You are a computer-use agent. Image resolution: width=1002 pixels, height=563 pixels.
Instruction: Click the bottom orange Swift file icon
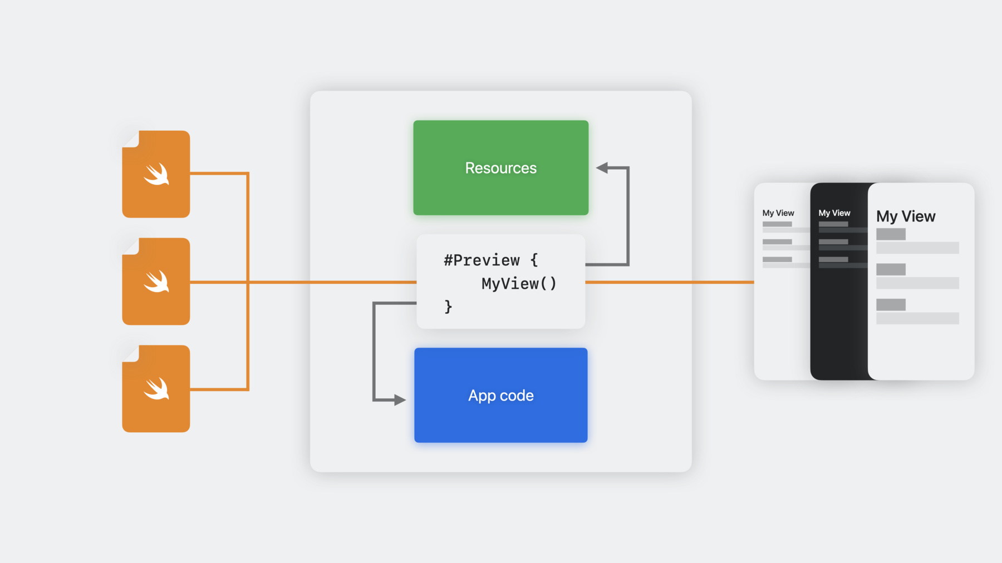pos(156,389)
